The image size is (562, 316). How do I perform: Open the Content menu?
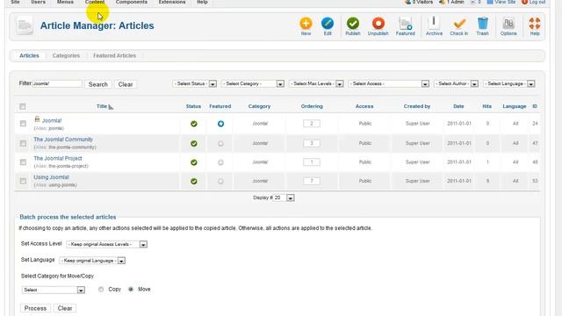(95, 2)
